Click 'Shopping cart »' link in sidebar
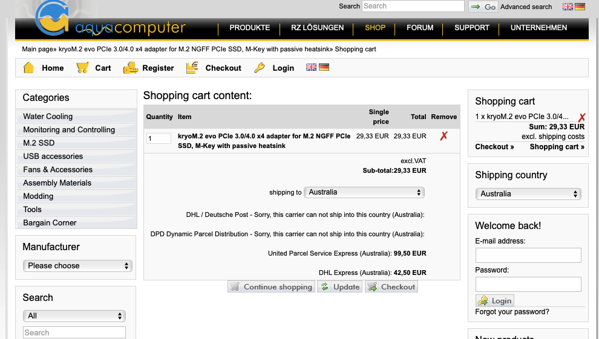 point(557,147)
